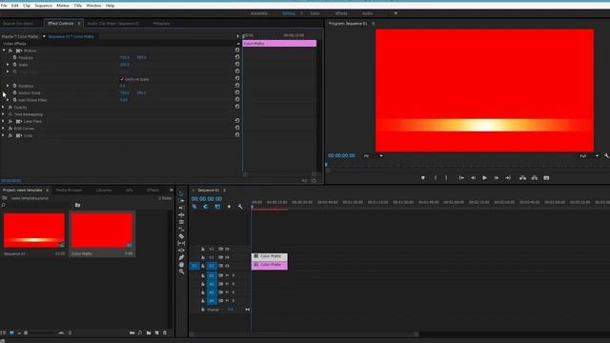Expand the Rotation property

[8, 86]
